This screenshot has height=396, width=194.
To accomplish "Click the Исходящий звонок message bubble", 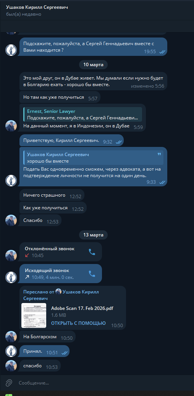I will click(x=61, y=274).
